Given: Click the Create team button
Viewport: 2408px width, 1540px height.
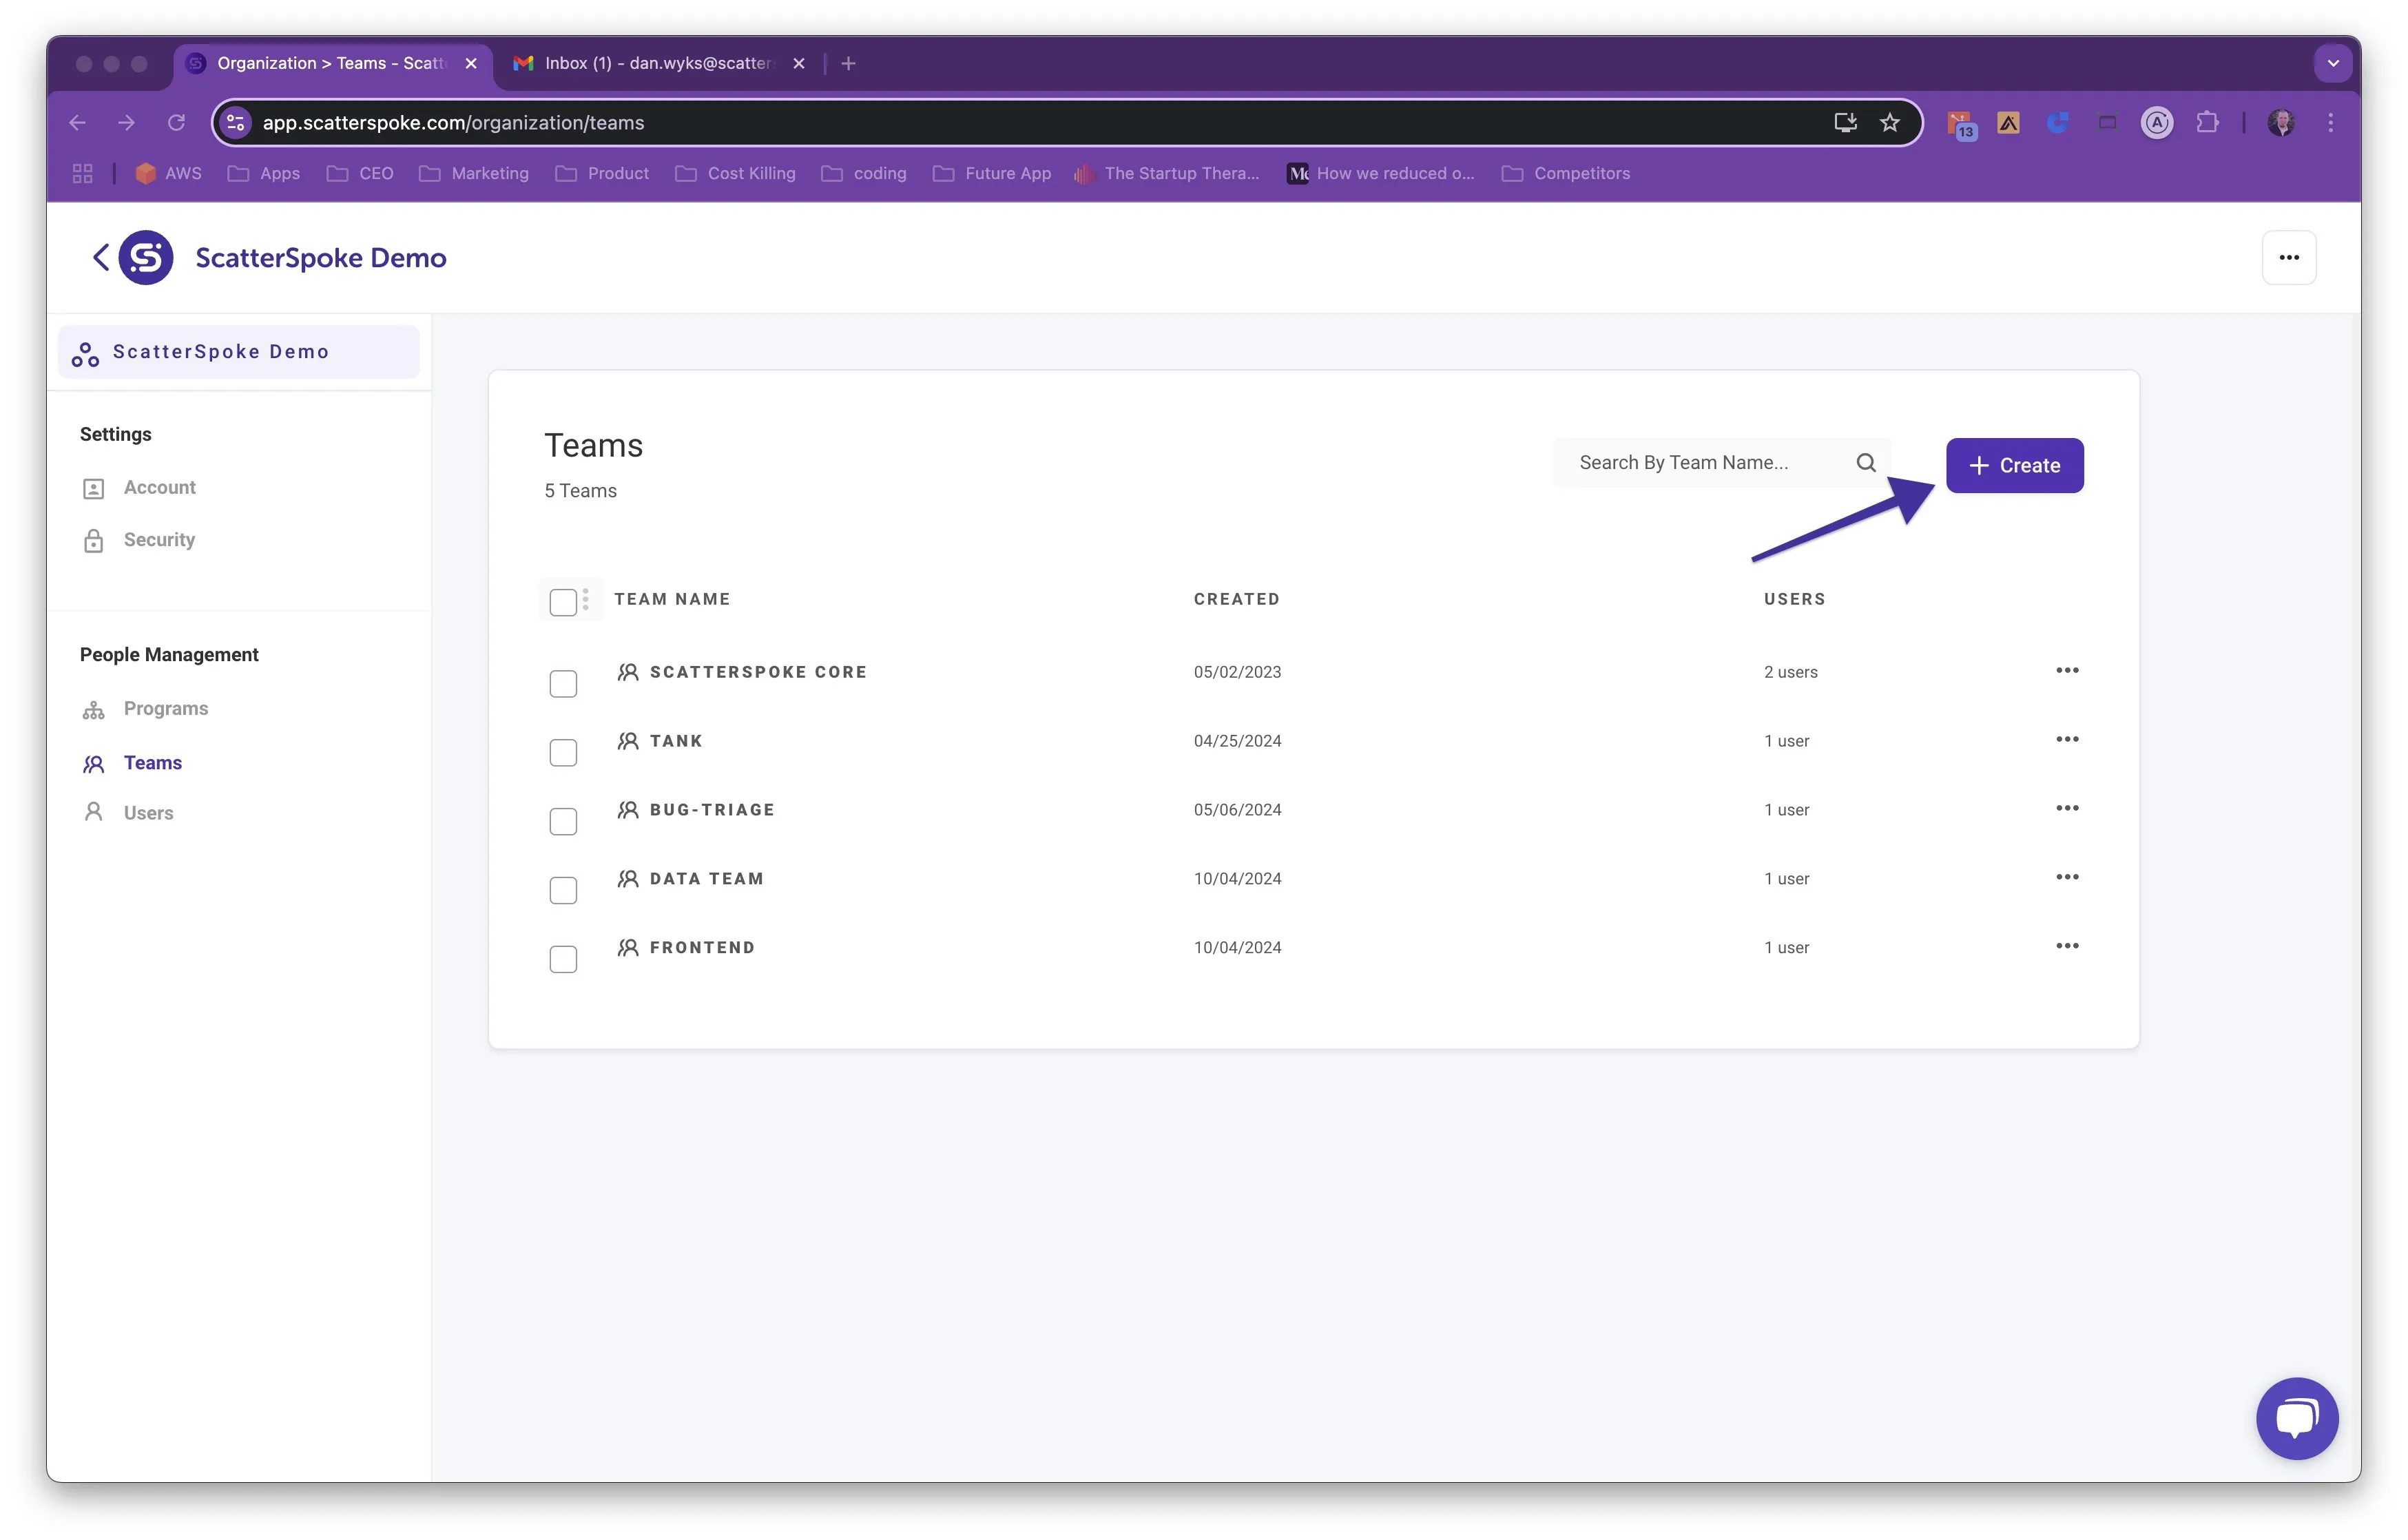Looking at the screenshot, I should (2013, 466).
